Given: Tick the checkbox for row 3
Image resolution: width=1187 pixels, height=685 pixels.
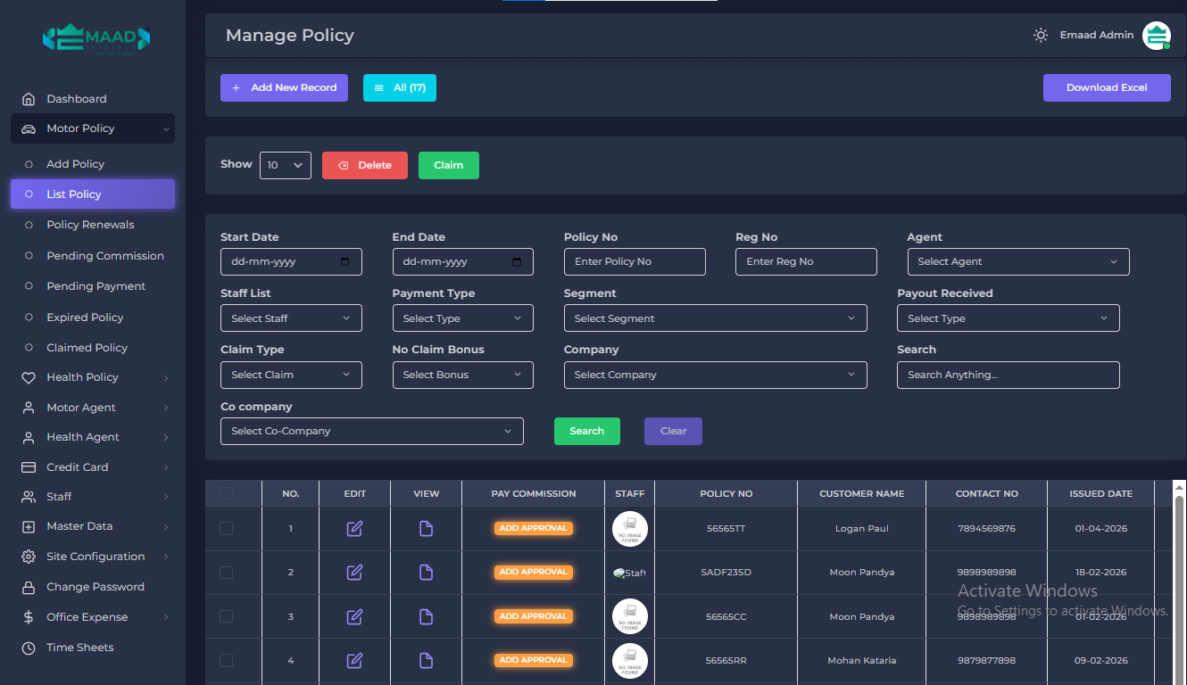Looking at the screenshot, I should [x=226, y=616].
